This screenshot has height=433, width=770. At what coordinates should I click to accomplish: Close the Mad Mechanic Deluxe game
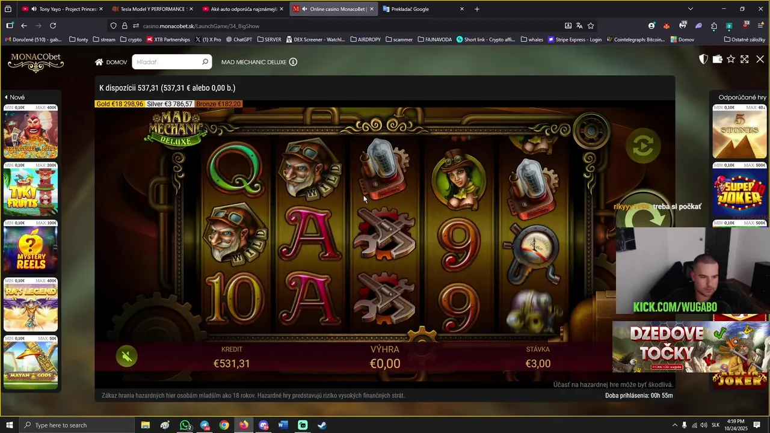(x=760, y=59)
